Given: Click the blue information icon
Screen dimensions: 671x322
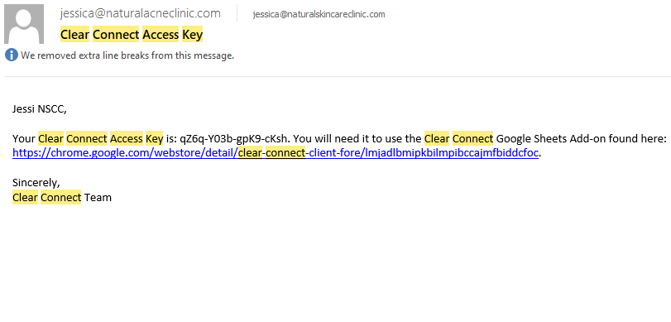Looking at the screenshot, I should [x=12, y=55].
